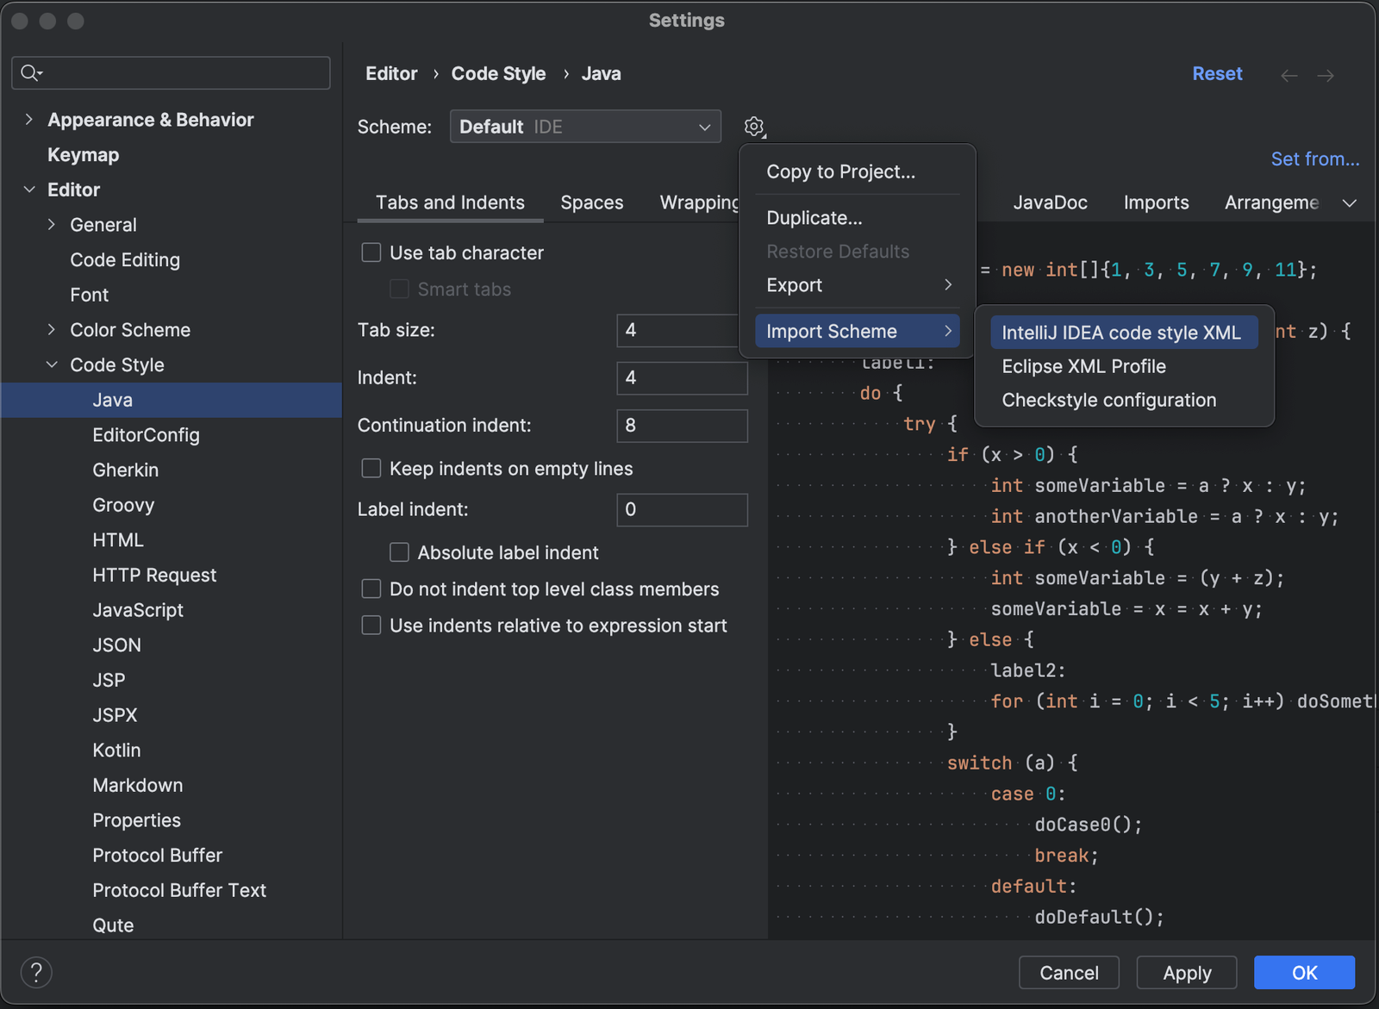Viewport: 1379px width, 1009px height.
Task: Go back with the left arrow icon
Action: 1289,76
